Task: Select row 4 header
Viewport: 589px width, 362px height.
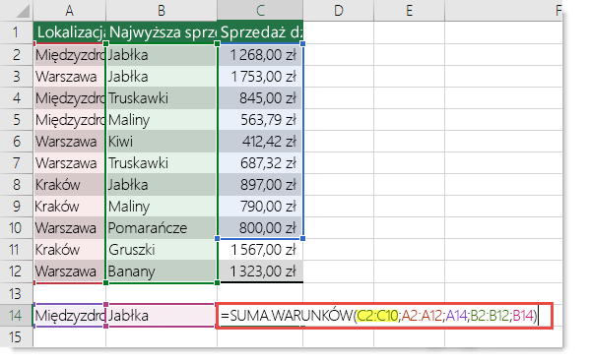Action: [16, 98]
